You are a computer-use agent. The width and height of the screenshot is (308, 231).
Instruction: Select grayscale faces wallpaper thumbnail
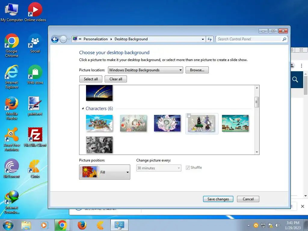tap(99, 145)
